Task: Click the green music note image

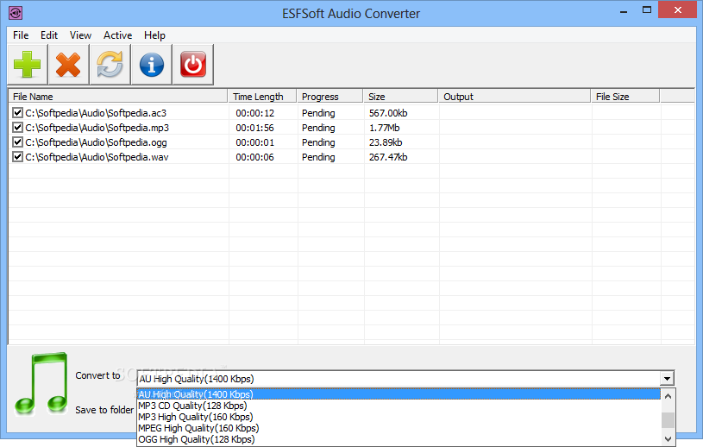Action: click(x=41, y=384)
